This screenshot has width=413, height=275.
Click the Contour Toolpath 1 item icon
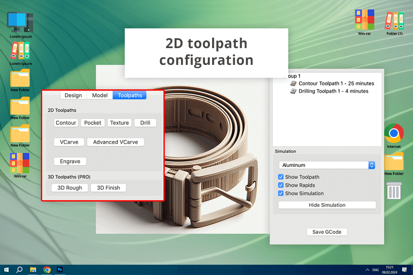(293, 83)
